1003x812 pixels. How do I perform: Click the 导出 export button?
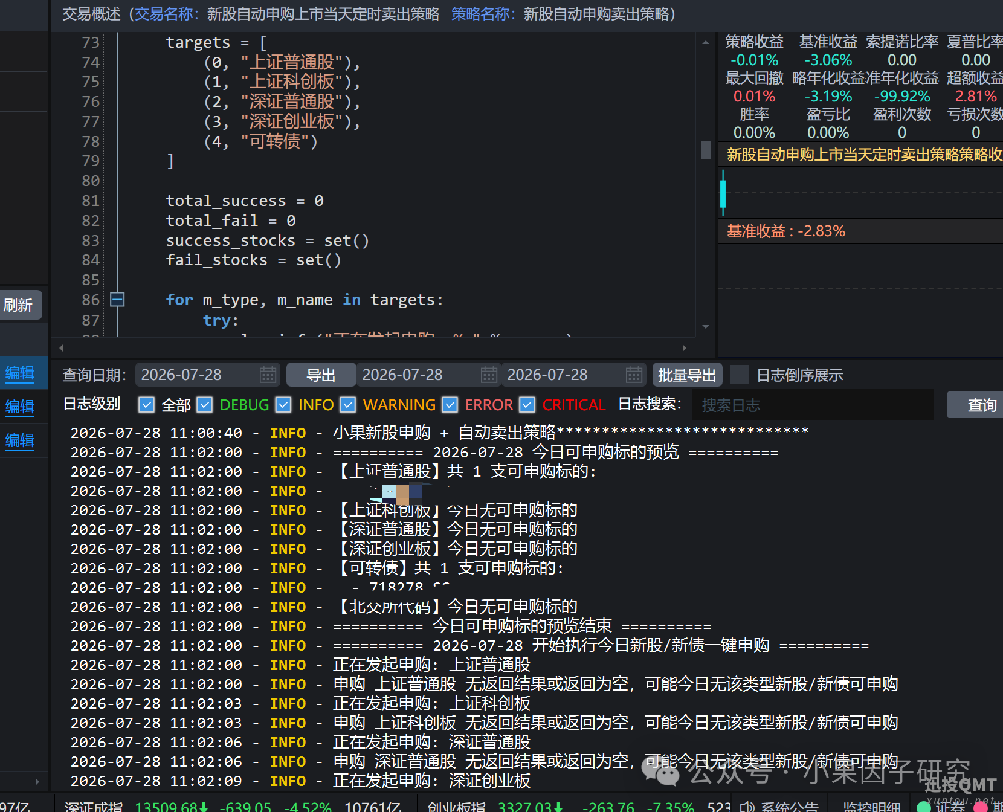pyautogui.click(x=321, y=375)
